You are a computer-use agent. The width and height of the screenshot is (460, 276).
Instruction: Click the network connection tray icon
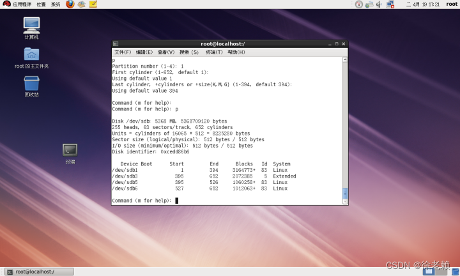369,4
